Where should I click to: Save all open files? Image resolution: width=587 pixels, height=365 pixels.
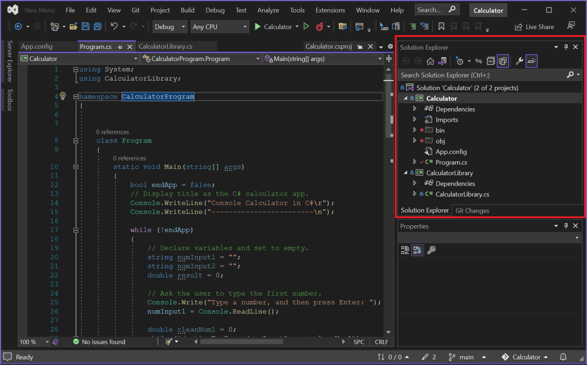(x=97, y=26)
